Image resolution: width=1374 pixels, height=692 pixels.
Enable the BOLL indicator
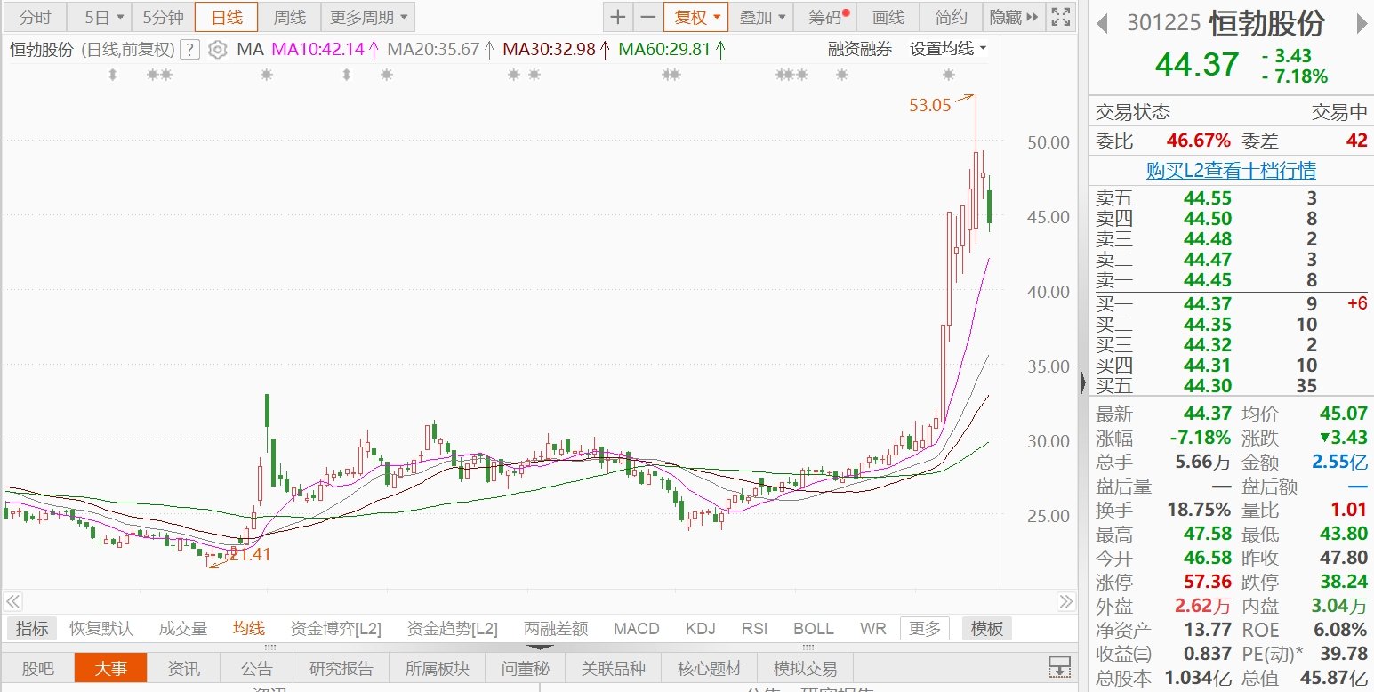813,629
